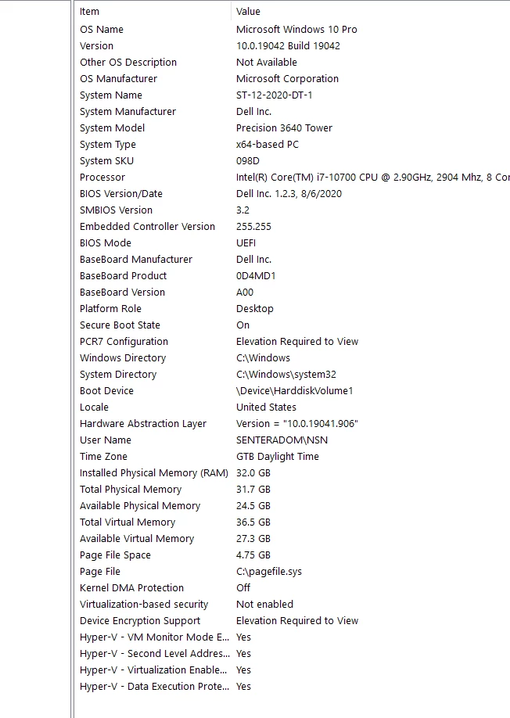Image resolution: width=510 pixels, height=718 pixels.
Task: Select the System Model label
Action: [112, 128]
